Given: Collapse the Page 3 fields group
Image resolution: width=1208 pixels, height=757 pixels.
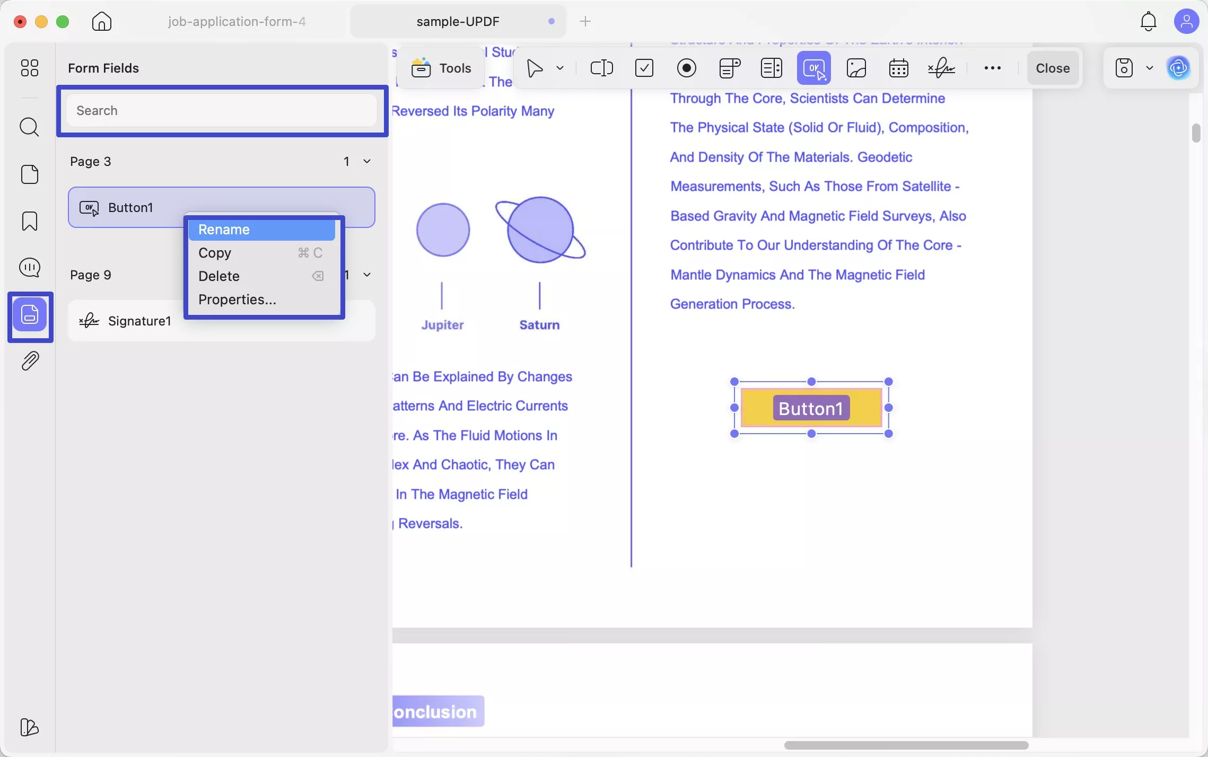Looking at the screenshot, I should pos(366,161).
